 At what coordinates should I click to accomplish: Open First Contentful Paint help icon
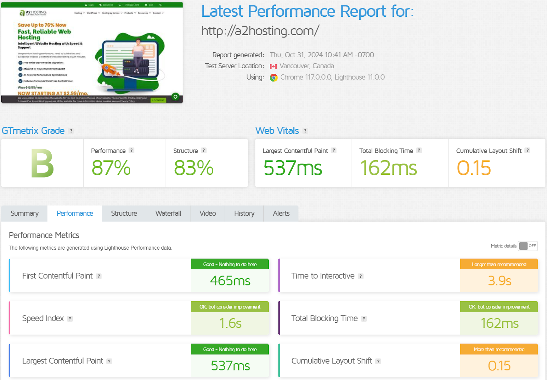[x=99, y=276]
